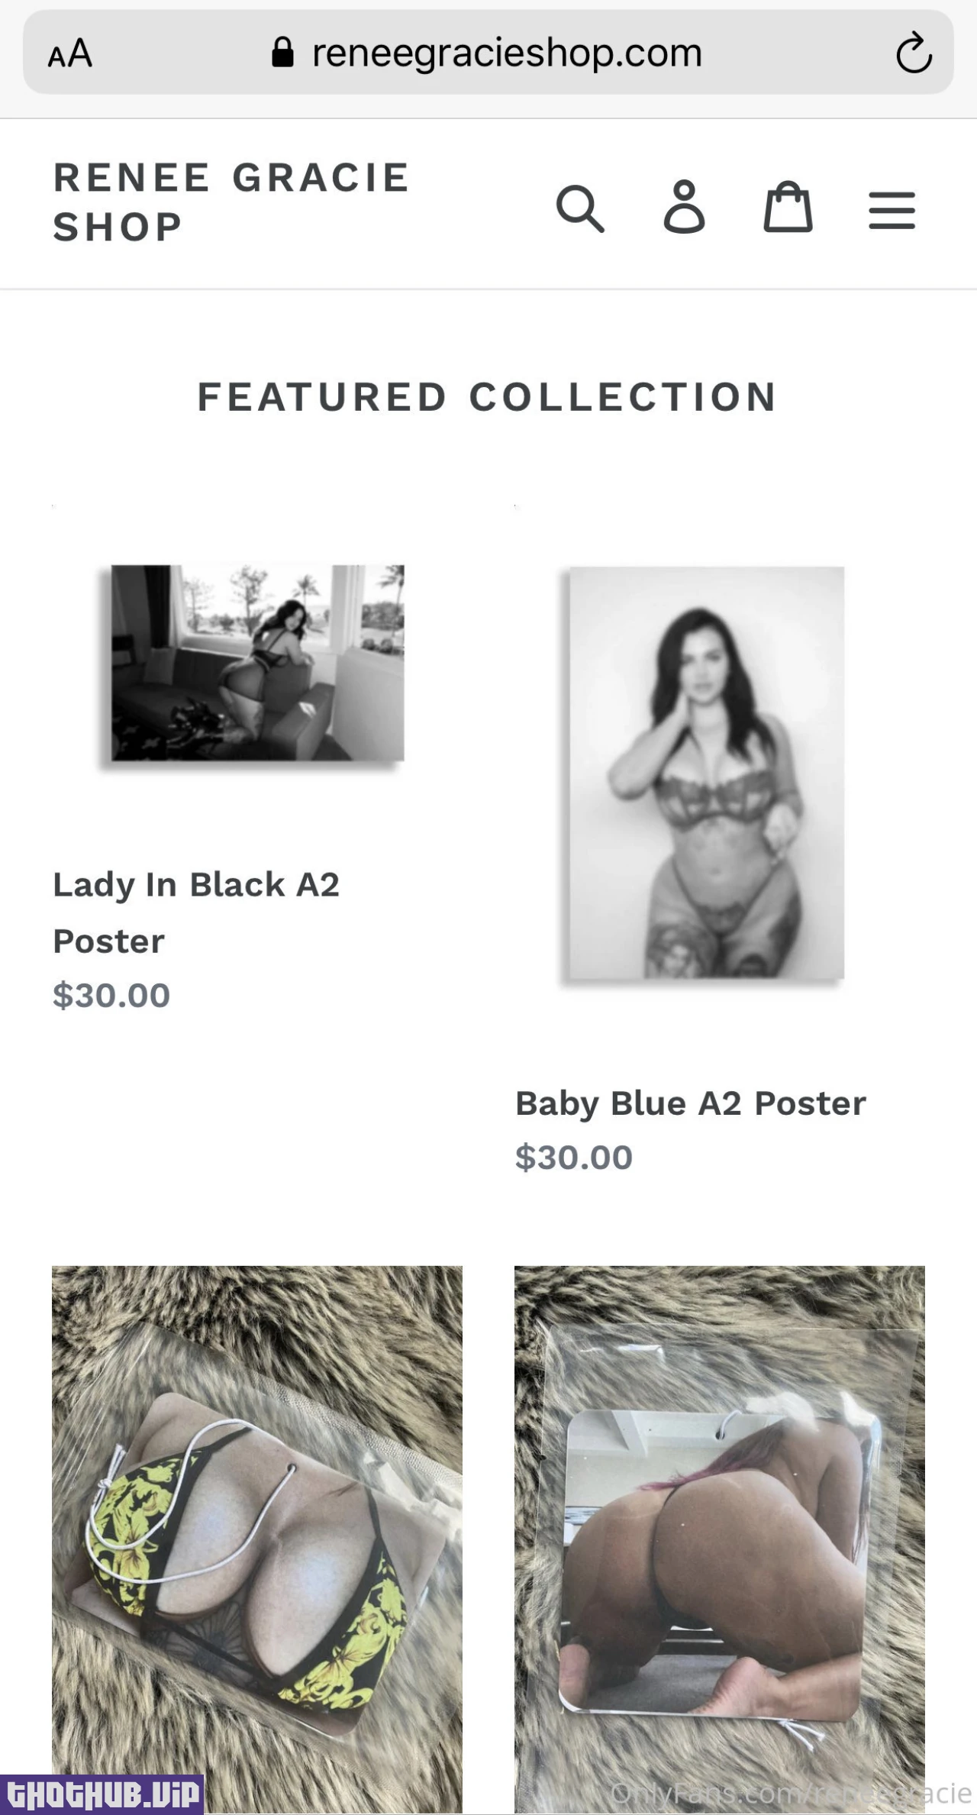
Task: Open the Lady In Black A2 Poster link
Action: [196, 912]
